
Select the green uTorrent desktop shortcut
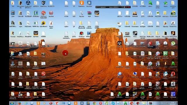(173, 43)
